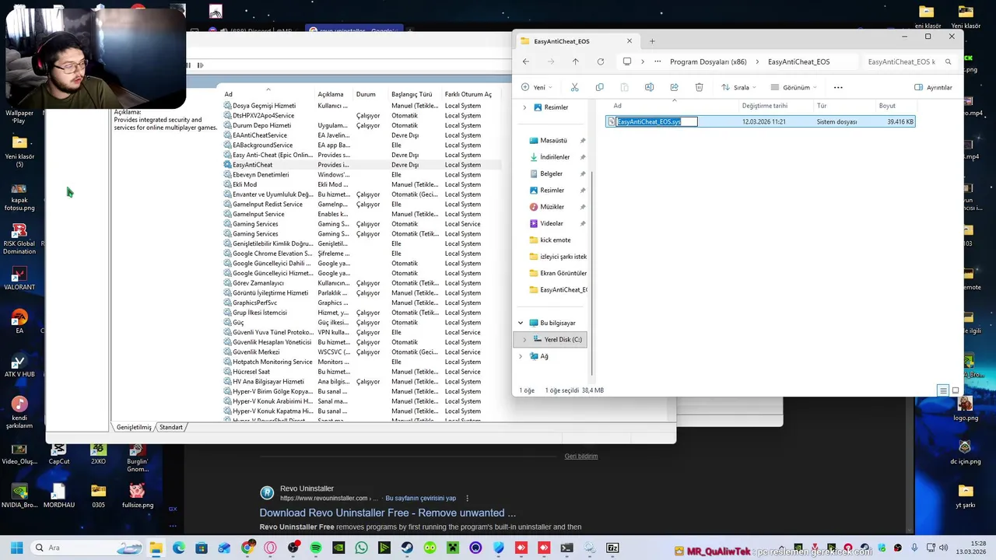Open kick emote folder in sidebar
Viewport: 996px width, 560px height.
[555, 240]
